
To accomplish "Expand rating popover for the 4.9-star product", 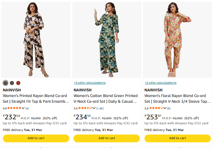I will pyautogui.click(x=23, y=108).
